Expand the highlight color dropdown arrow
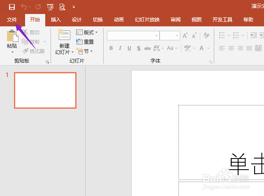This screenshot has width=264, height=196. click(x=194, y=48)
